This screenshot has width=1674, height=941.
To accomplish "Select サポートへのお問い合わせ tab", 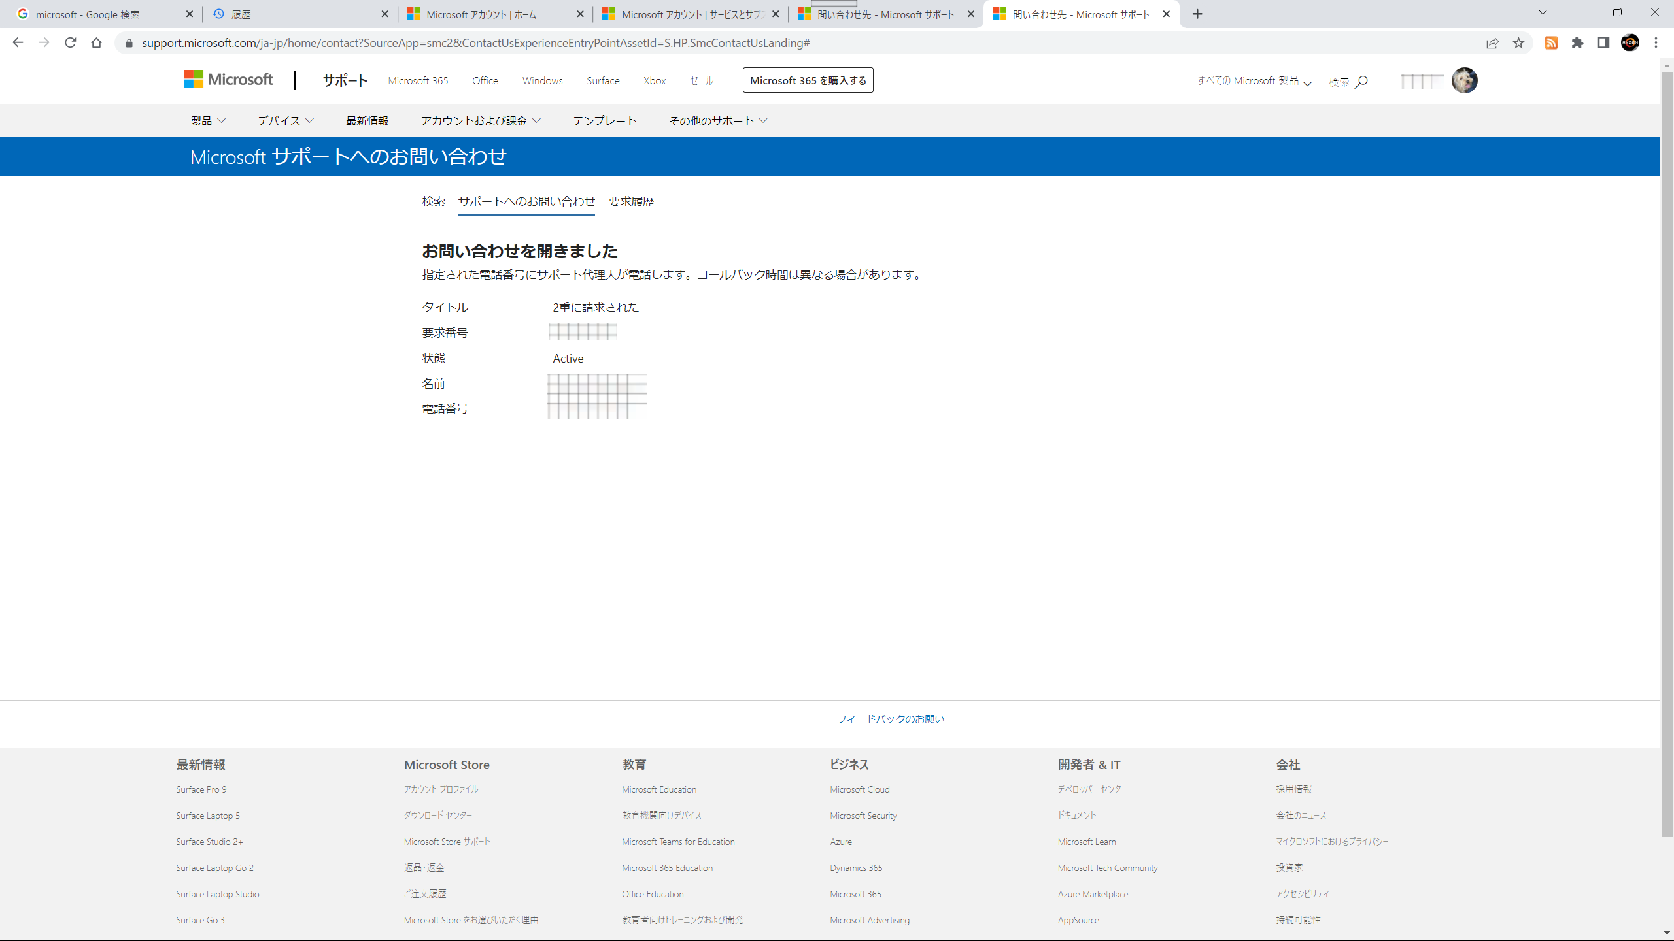I will tap(526, 201).
